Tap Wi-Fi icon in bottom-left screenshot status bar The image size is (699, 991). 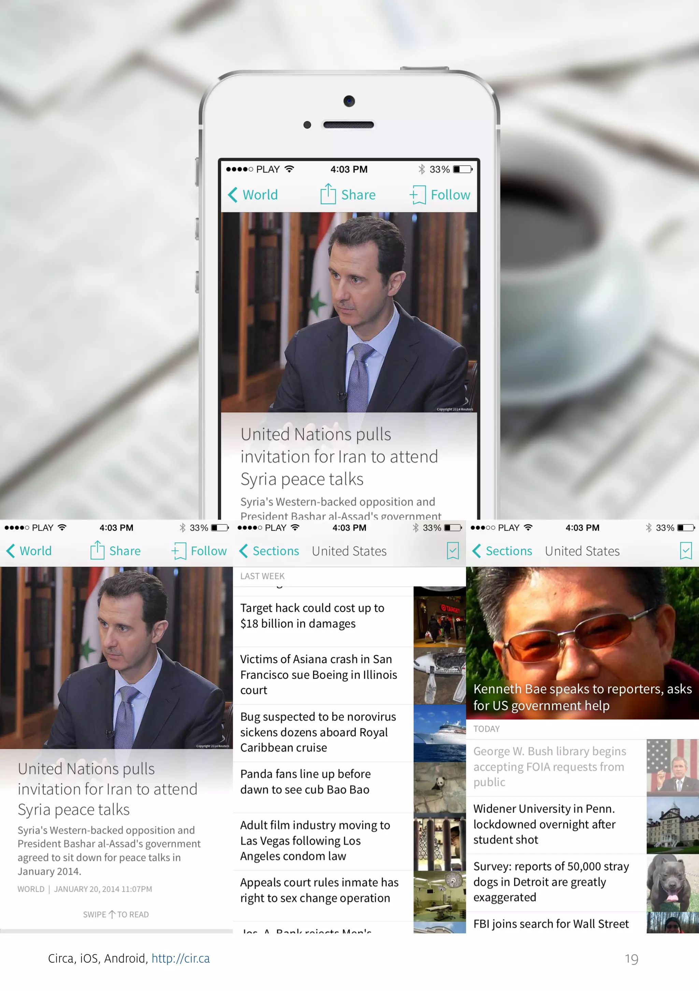(62, 527)
